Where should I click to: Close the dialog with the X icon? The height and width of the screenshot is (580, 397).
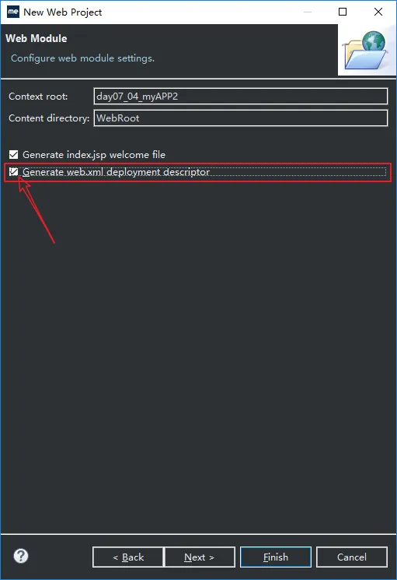[x=378, y=12]
